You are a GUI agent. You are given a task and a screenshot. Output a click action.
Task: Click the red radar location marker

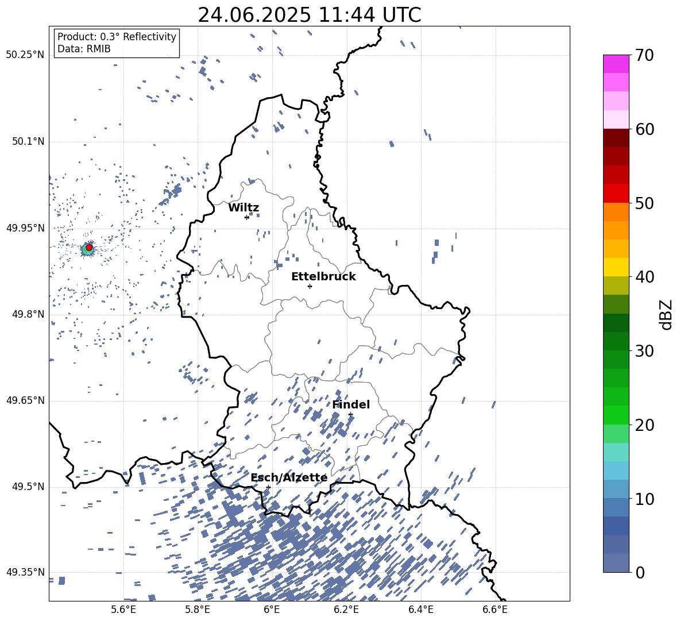(x=89, y=247)
